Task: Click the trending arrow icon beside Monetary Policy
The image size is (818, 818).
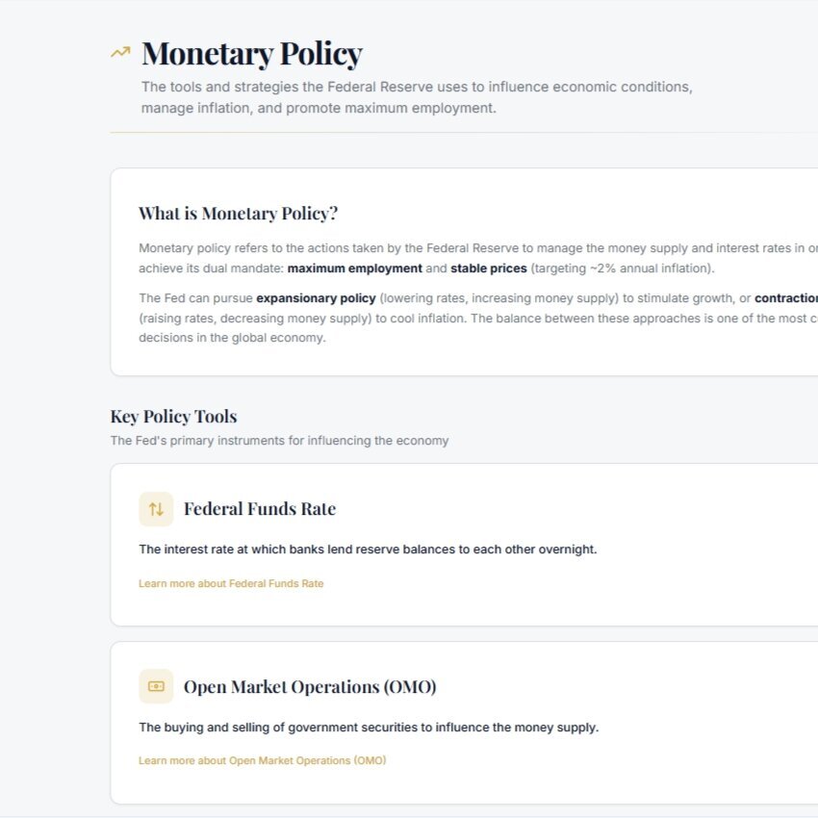Action: click(120, 52)
